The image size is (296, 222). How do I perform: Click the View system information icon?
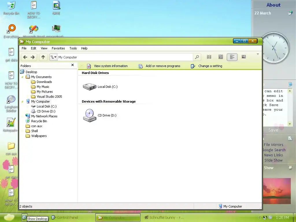pos(89,66)
